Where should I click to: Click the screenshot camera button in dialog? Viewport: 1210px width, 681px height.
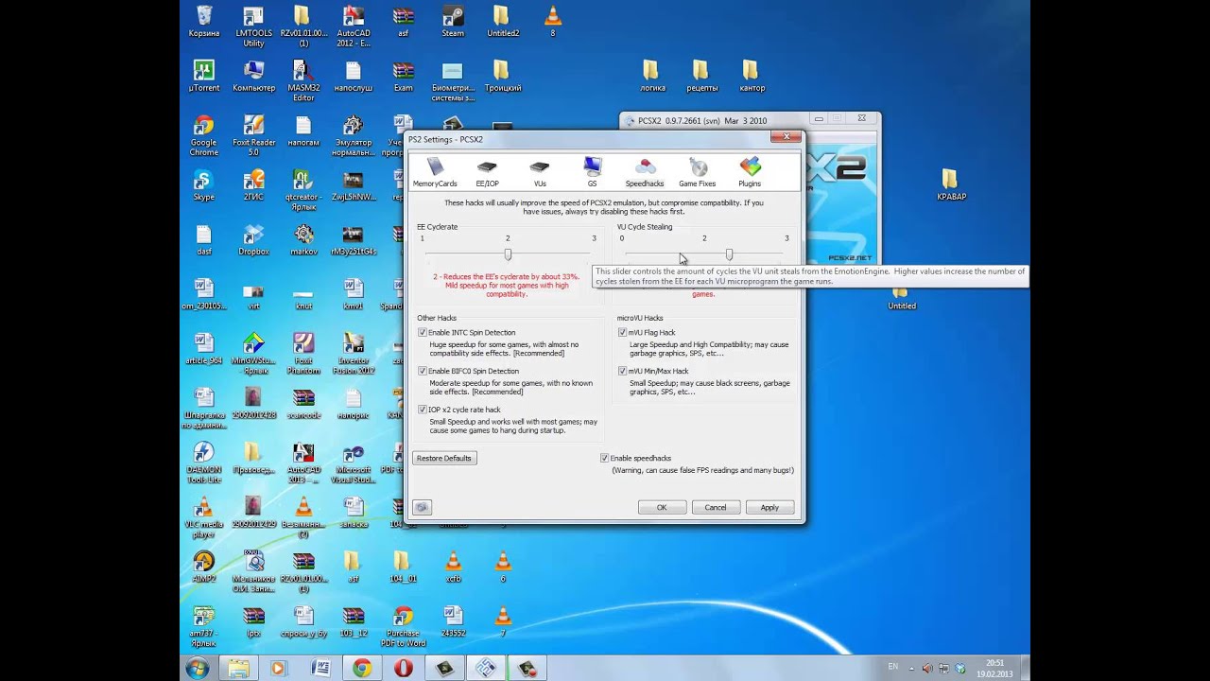(x=422, y=508)
